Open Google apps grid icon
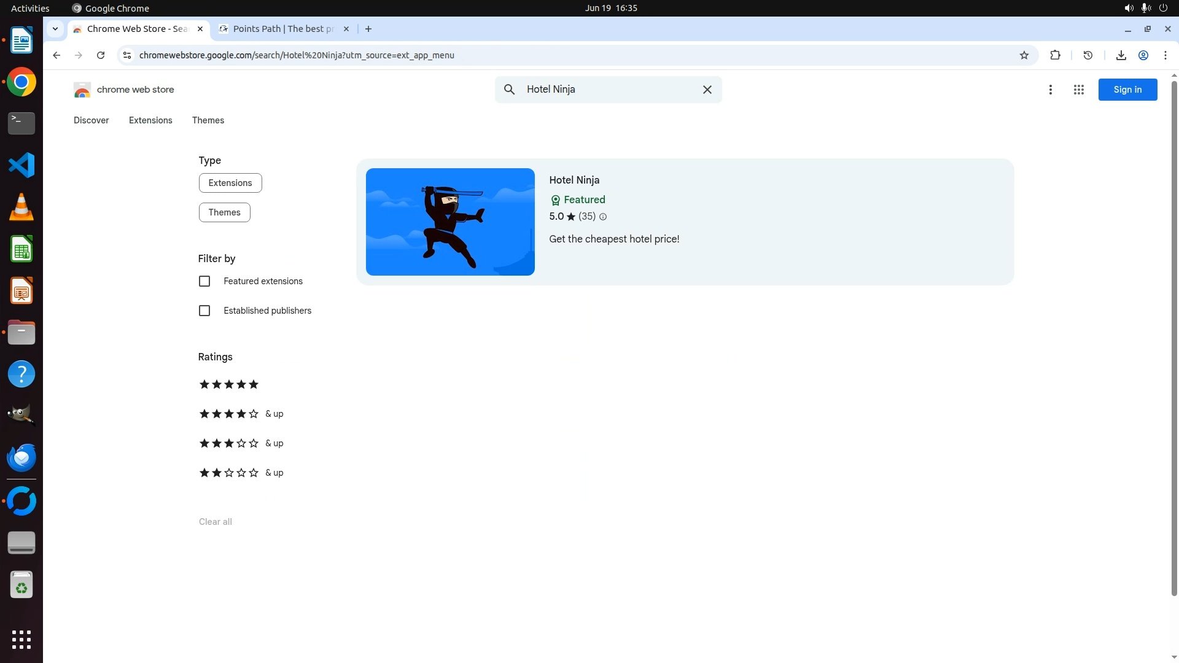The height and width of the screenshot is (663, 1179). click(1078, 90)
